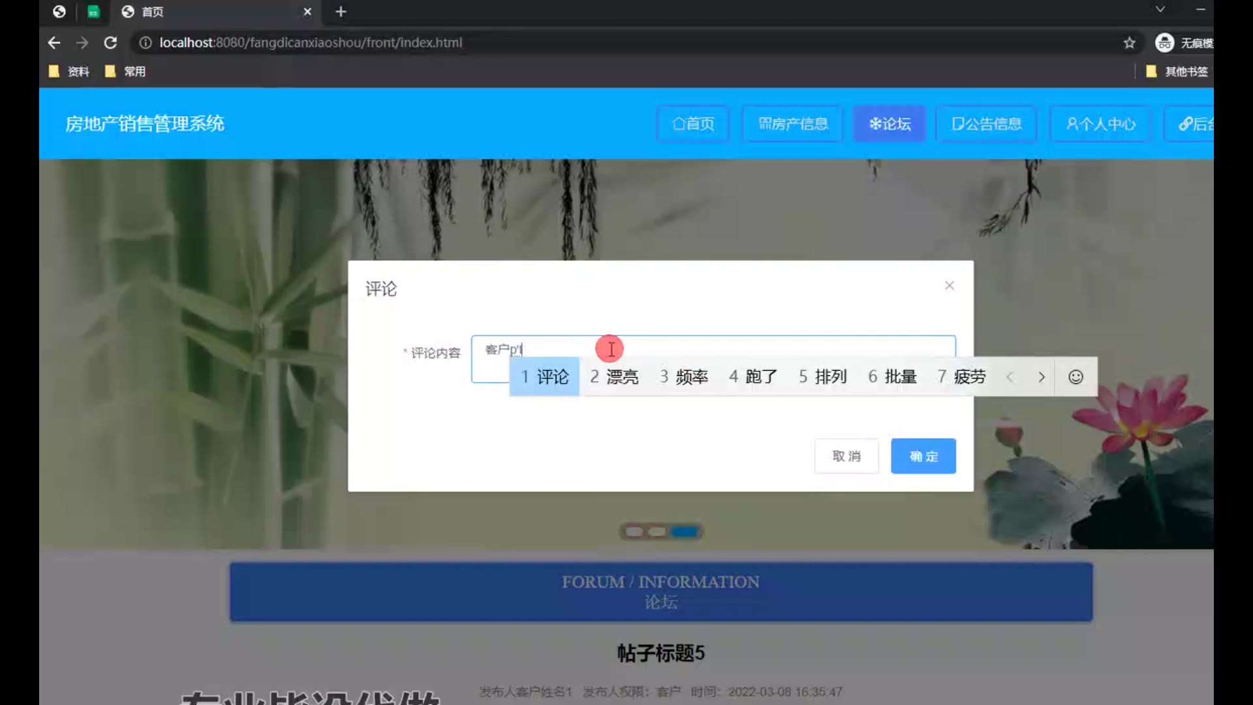
Task: Click the browser back arrow
Action: 54,42
